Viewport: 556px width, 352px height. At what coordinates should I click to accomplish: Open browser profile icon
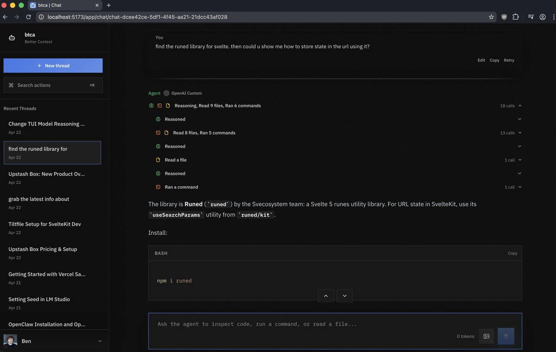[x=543, y=17]
